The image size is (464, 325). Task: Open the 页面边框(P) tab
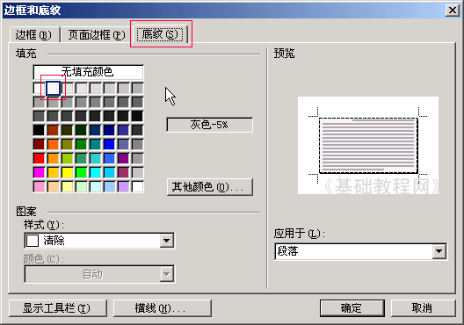point(97,35)
